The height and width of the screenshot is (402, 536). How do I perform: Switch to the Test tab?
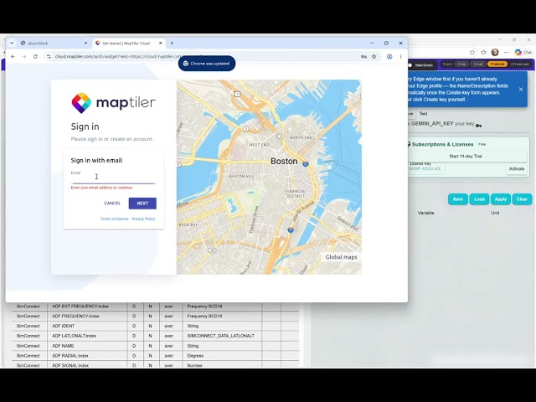pos(423,114)
